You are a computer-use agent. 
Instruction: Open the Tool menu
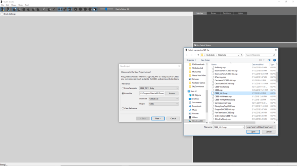tap(27, 5)
